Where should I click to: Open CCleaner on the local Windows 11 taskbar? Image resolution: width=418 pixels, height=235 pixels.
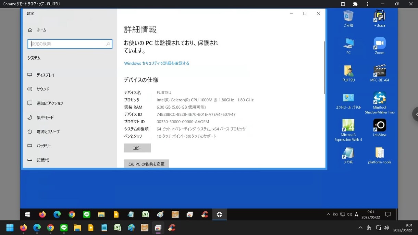pos(172,228)
